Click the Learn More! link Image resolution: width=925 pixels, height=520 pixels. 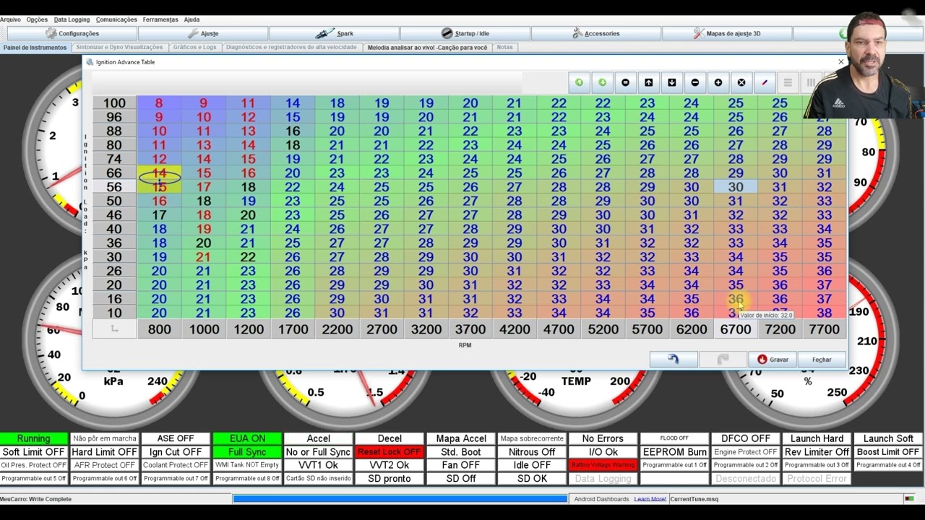[x=650, y=499]
